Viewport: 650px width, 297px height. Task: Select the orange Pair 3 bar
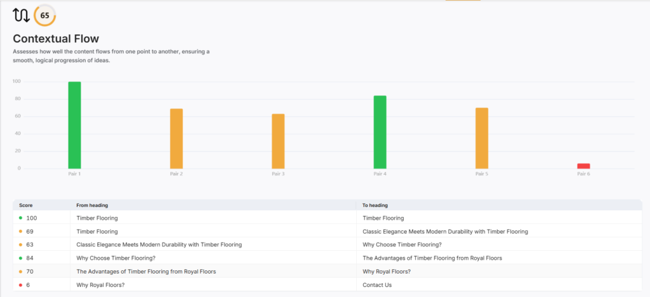point(278,141)
